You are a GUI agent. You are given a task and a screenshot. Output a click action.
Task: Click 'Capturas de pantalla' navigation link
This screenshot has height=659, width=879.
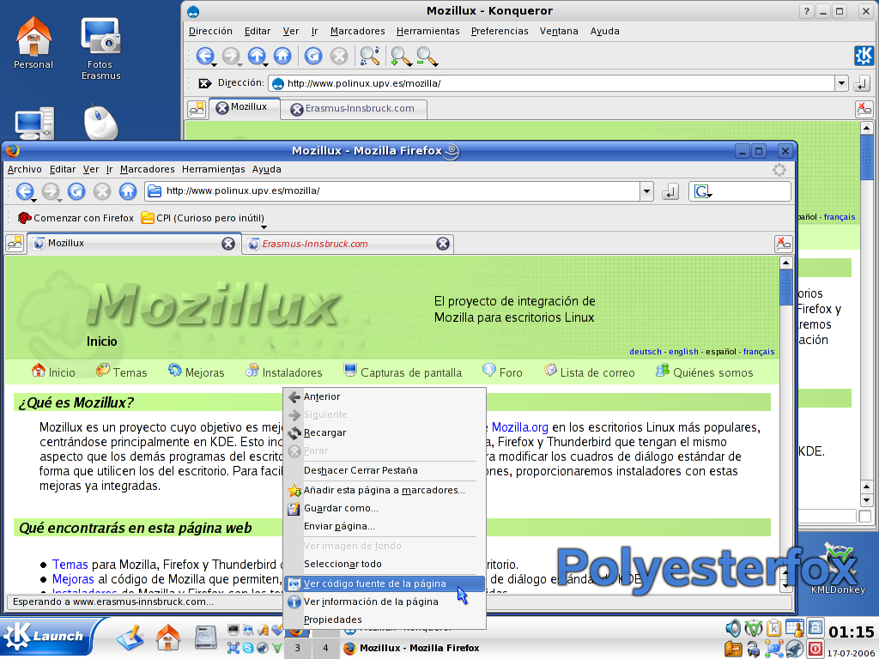coord(403,372)
